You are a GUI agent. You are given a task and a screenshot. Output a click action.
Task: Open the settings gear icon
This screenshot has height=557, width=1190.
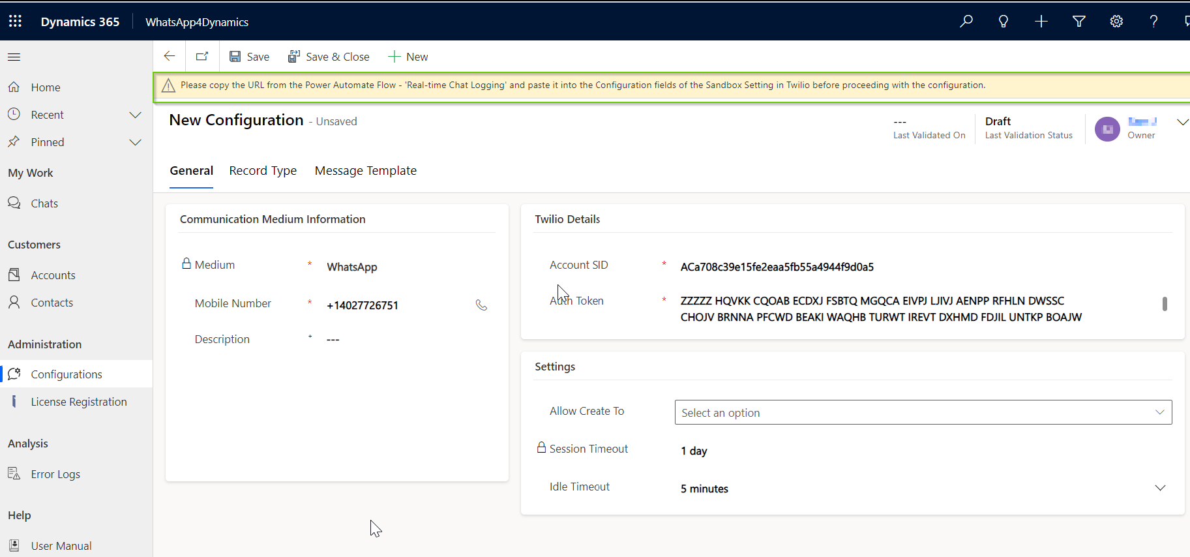coord(1116,22)
